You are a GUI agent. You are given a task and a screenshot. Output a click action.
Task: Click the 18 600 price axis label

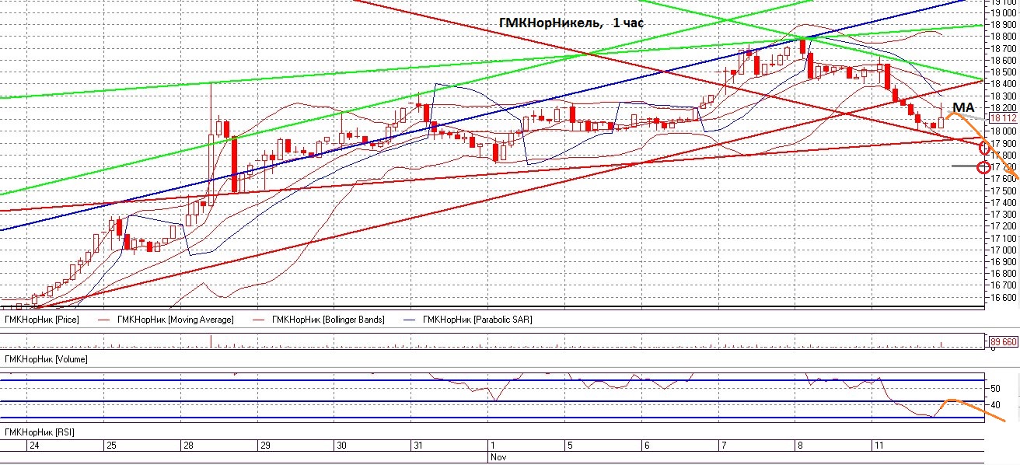pyautogui.click(x=1004, y=60)
